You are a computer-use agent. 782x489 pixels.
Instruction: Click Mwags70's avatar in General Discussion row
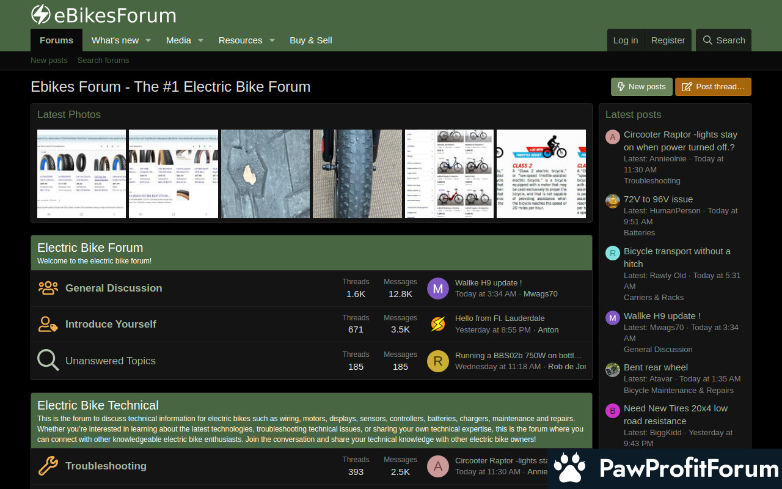[438, 288]
